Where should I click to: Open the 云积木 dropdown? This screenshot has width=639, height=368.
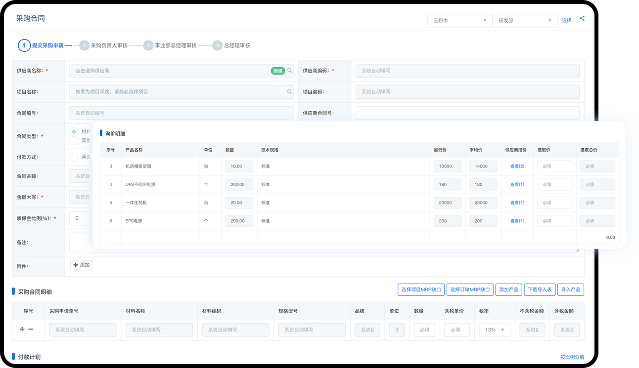pyautogui.click(x=459, y=21)
